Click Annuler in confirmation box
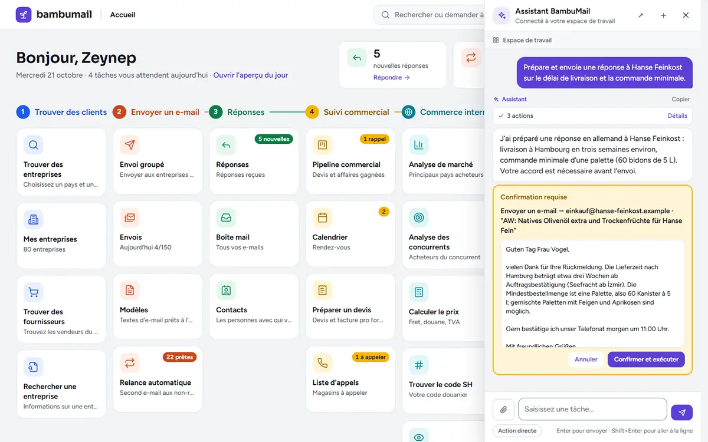 point(586,359)
